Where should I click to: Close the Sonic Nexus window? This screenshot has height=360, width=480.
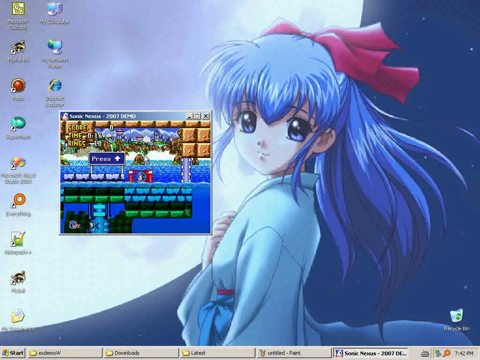pos(206,116)
